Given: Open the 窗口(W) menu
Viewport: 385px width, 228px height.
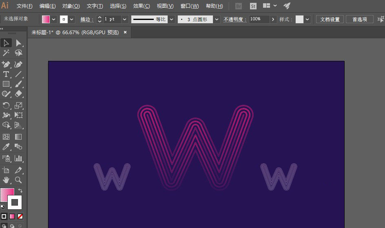Looking at the screenshot, I should pyautogui.click(x=190, y=6).
